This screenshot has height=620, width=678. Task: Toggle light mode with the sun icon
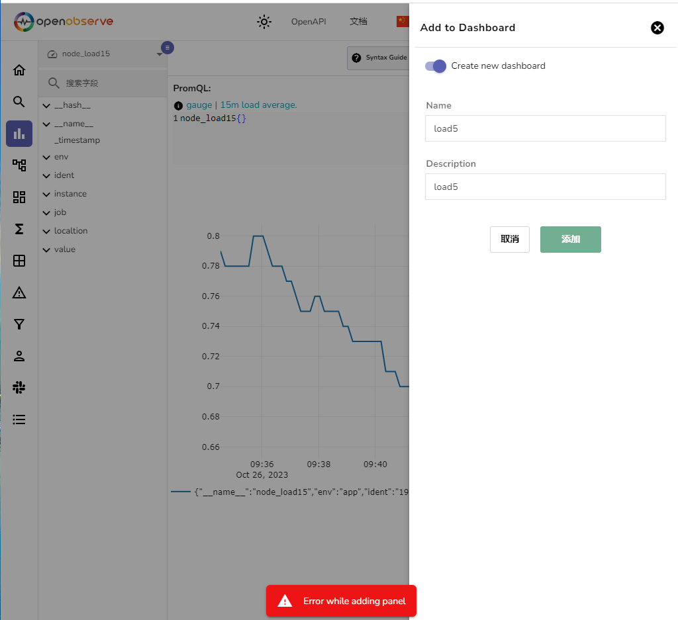264,22
